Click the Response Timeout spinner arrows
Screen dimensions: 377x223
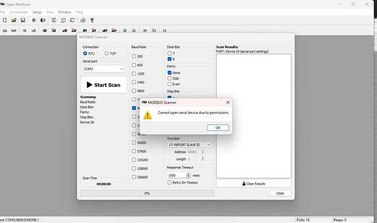[188, 175]
